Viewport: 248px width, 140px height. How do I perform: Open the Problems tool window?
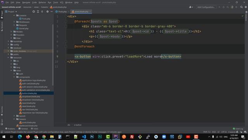click(x=10, y=129)
